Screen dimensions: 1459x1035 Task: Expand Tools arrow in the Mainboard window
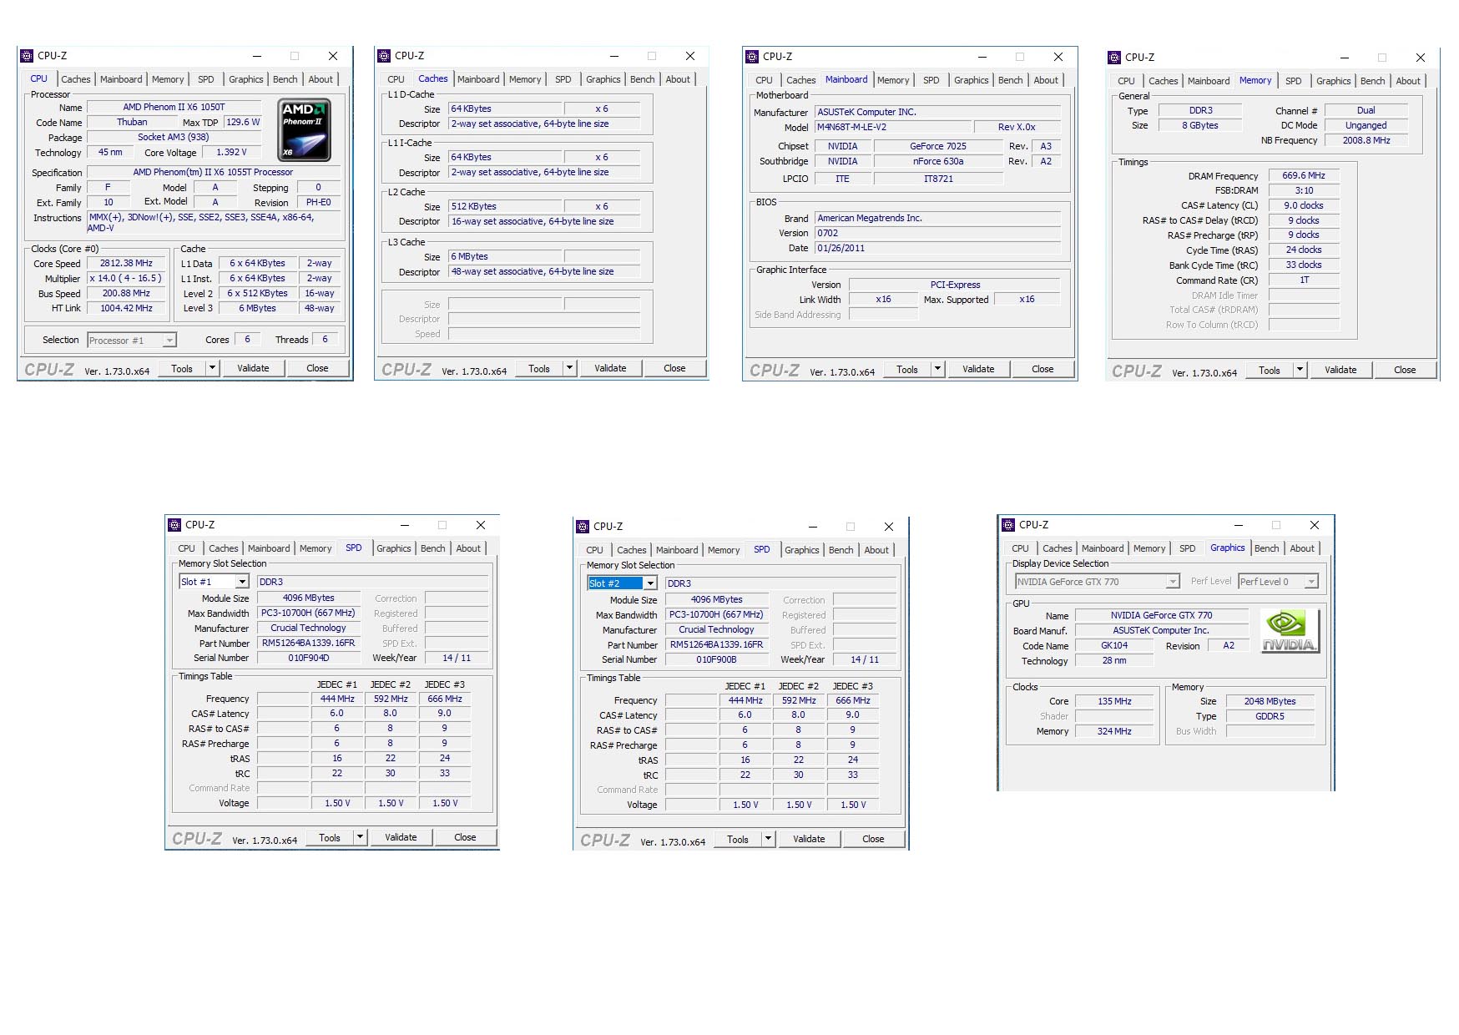tap(937, 369)
